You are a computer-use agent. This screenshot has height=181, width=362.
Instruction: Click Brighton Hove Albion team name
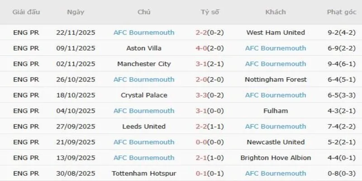pos(276,158)
